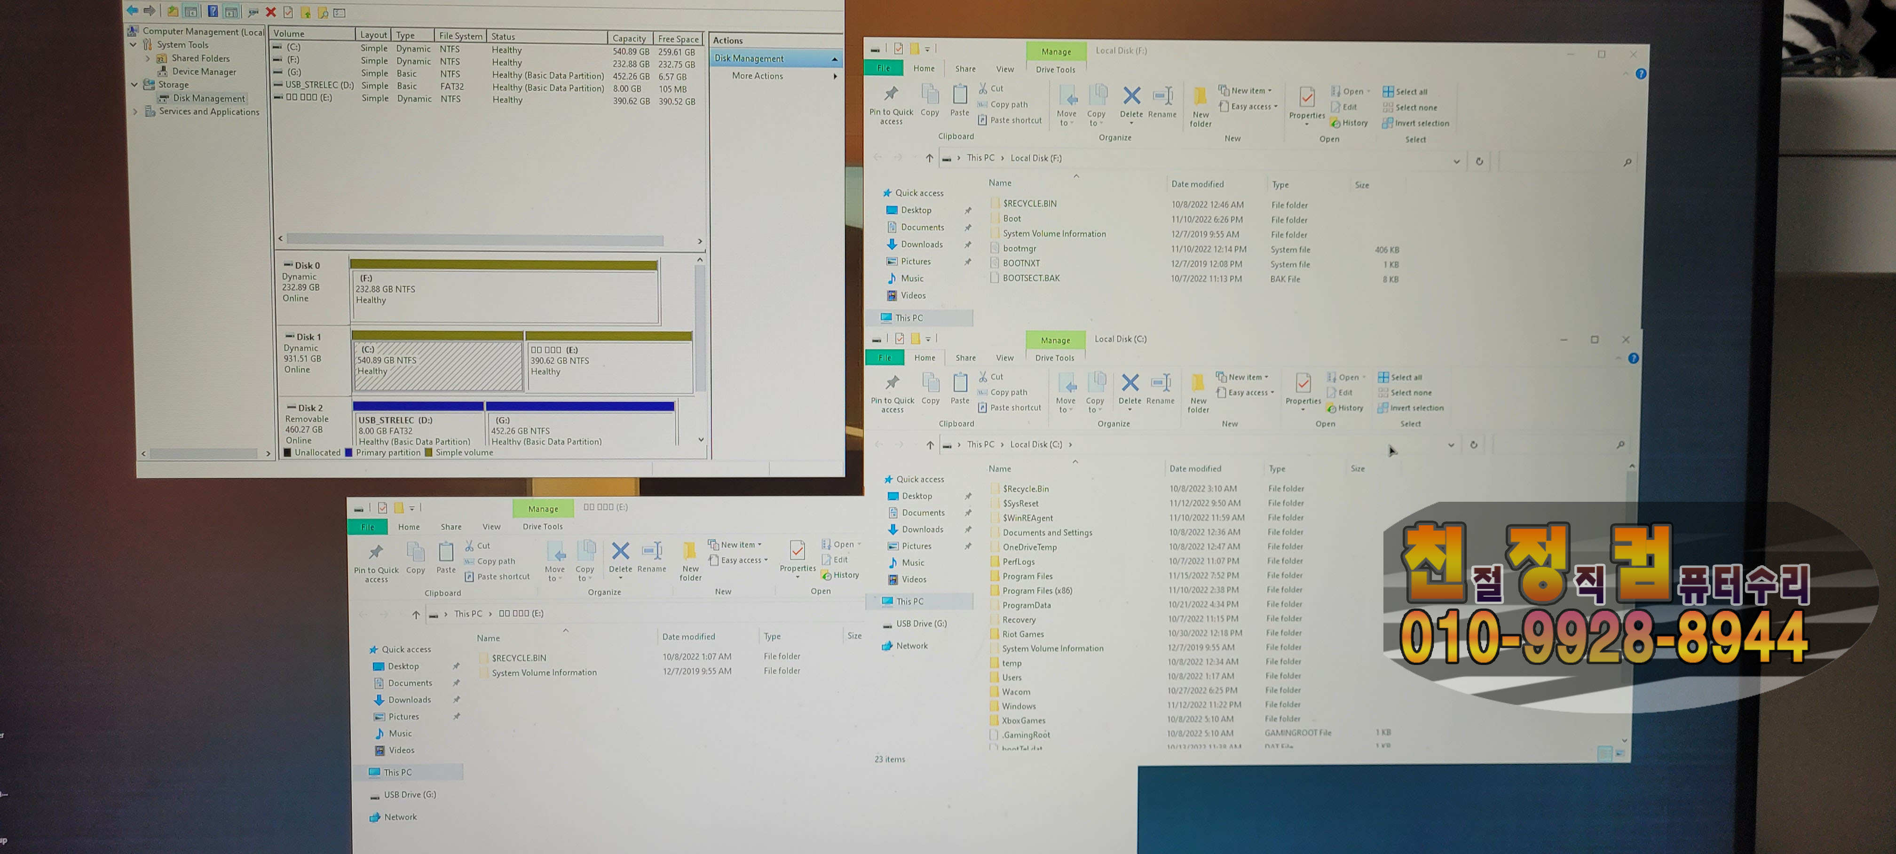Click New folder icon in the E: drive window
This screenshot has width=1896, height=854.
pyautogui.click(x=690, y=552)
